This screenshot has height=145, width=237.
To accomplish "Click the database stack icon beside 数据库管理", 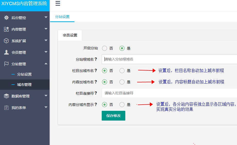I will (6, 96).
